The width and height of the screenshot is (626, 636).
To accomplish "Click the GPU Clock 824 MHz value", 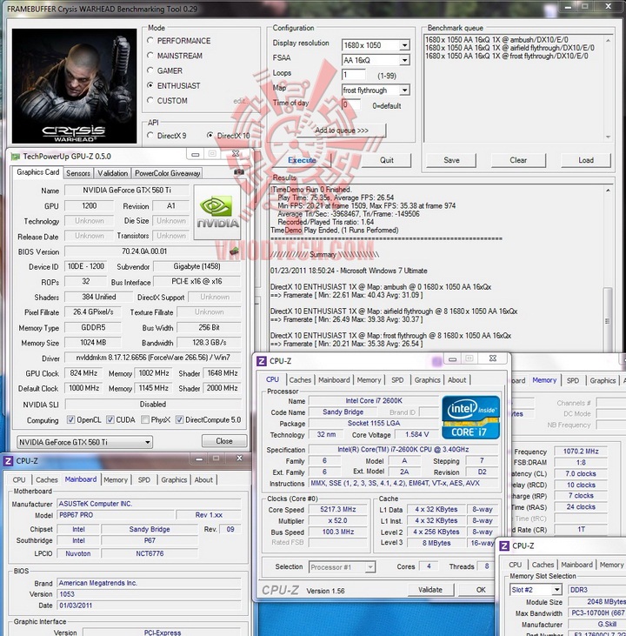I will (x=83, y=373).
